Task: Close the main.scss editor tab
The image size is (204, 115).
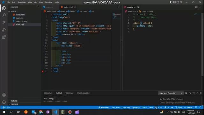Action: point(138,7)
